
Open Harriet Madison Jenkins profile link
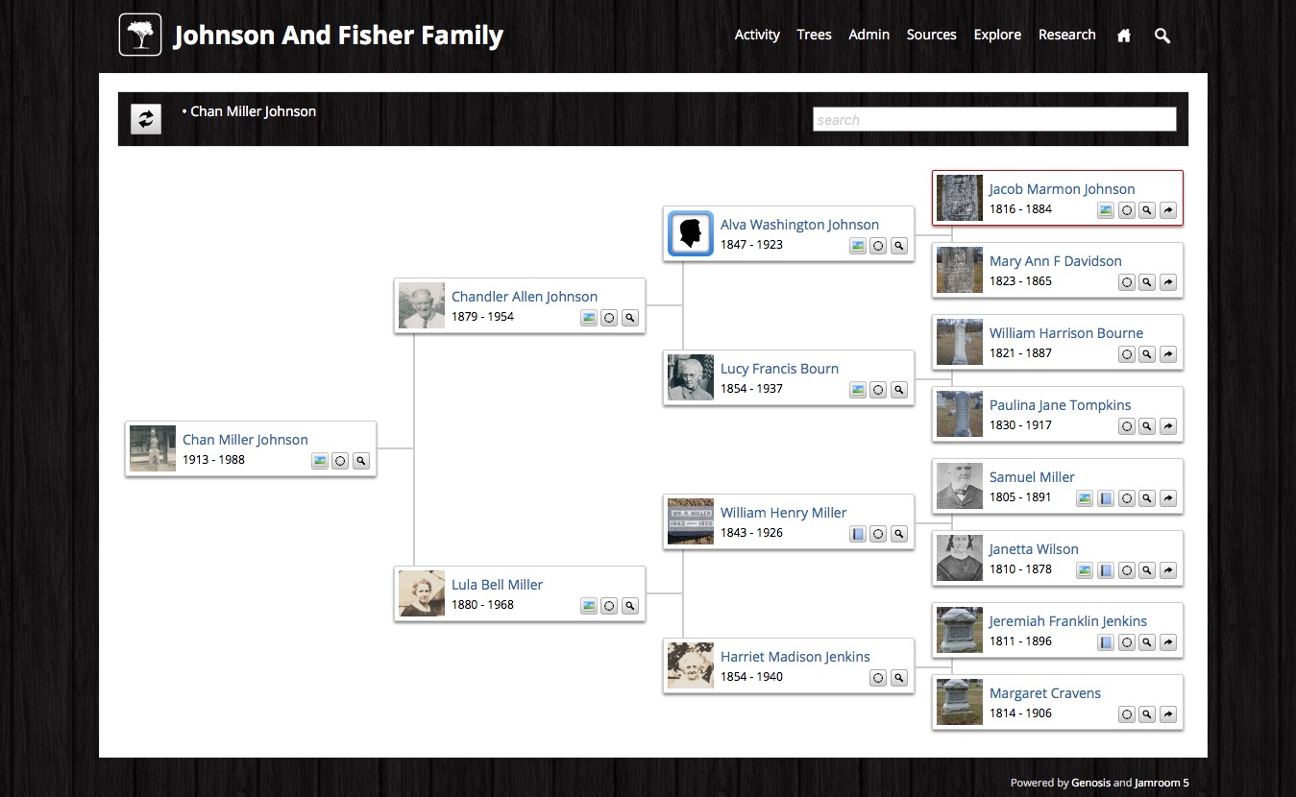coord(795,657)
